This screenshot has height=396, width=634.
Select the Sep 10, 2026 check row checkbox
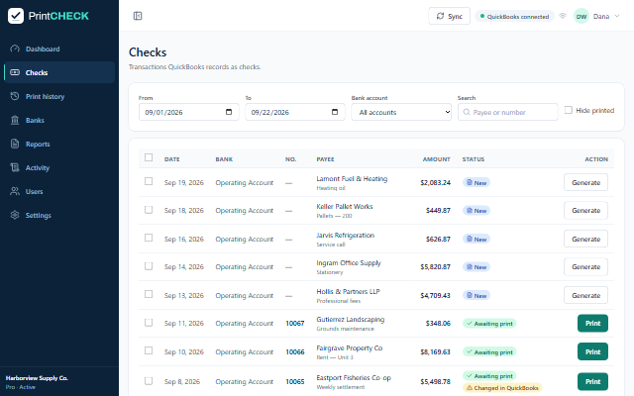point(149,350)
